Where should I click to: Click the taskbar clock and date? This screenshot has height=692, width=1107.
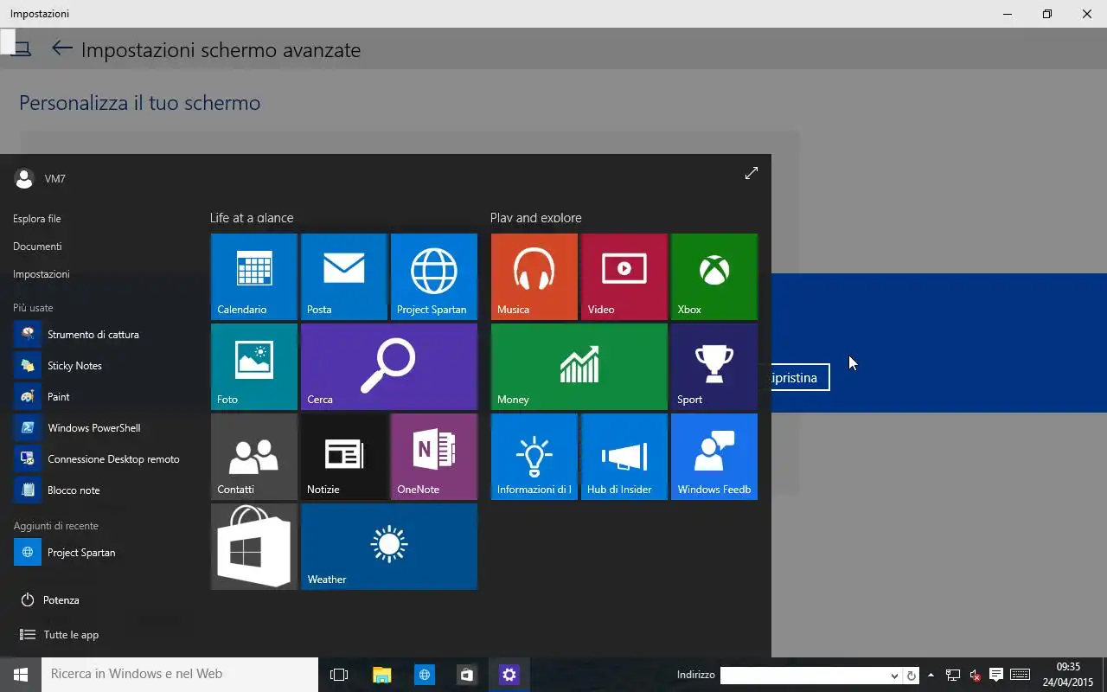1068,675
